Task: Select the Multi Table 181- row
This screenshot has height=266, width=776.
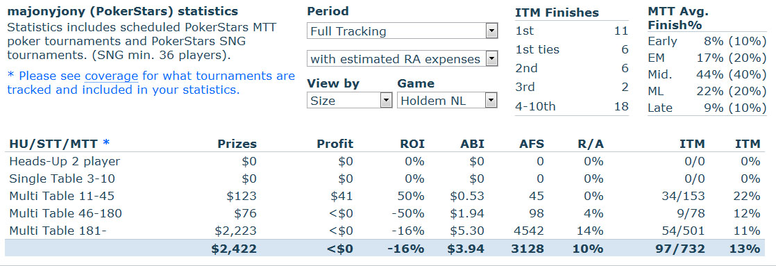Action: (x=385, y=231)
